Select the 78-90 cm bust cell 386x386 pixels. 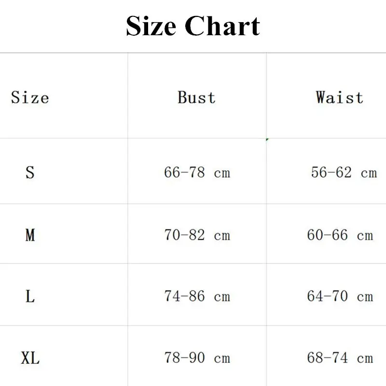pyautogui.click(x=197, y=356)
